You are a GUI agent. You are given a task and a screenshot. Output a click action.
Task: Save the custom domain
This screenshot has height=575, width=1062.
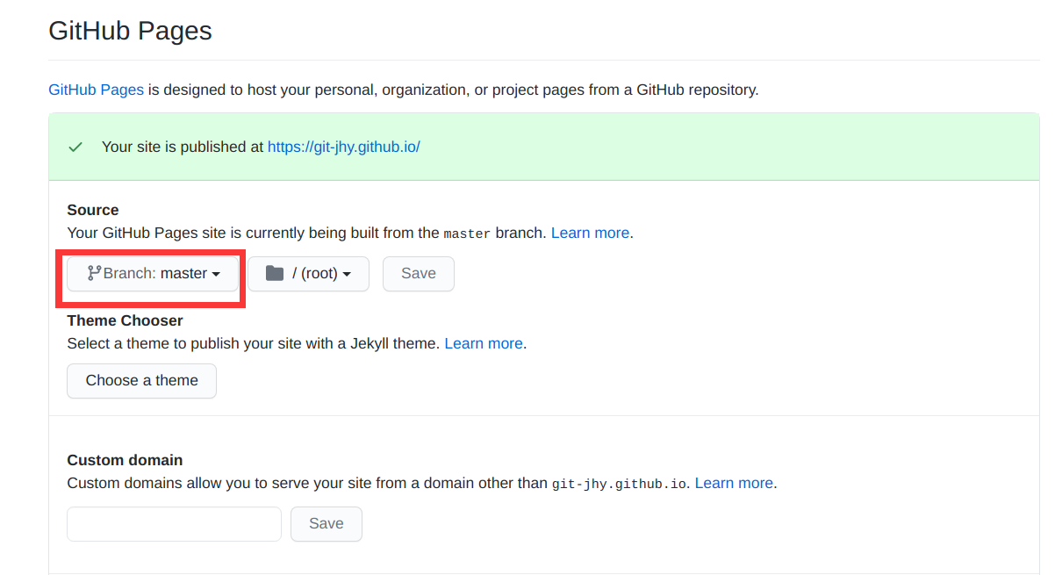point(326,524)
